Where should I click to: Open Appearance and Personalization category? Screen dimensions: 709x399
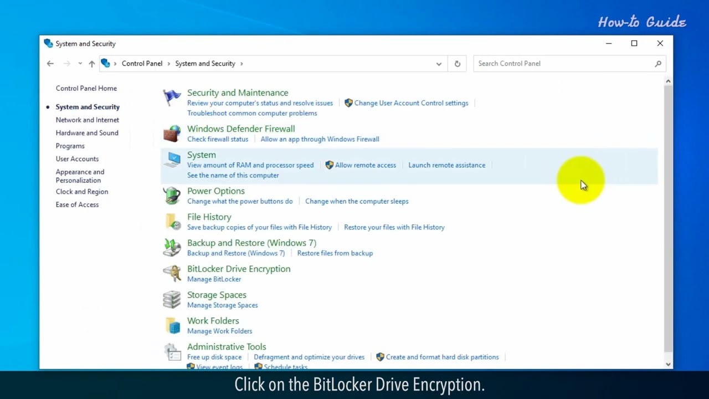(80, 176)
